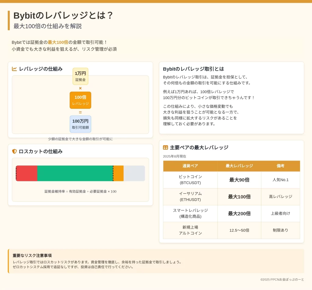Screen dimensions: 312x290
Task: Click the orange segment of the loss-cut bar
Action: tap(119, 173)
